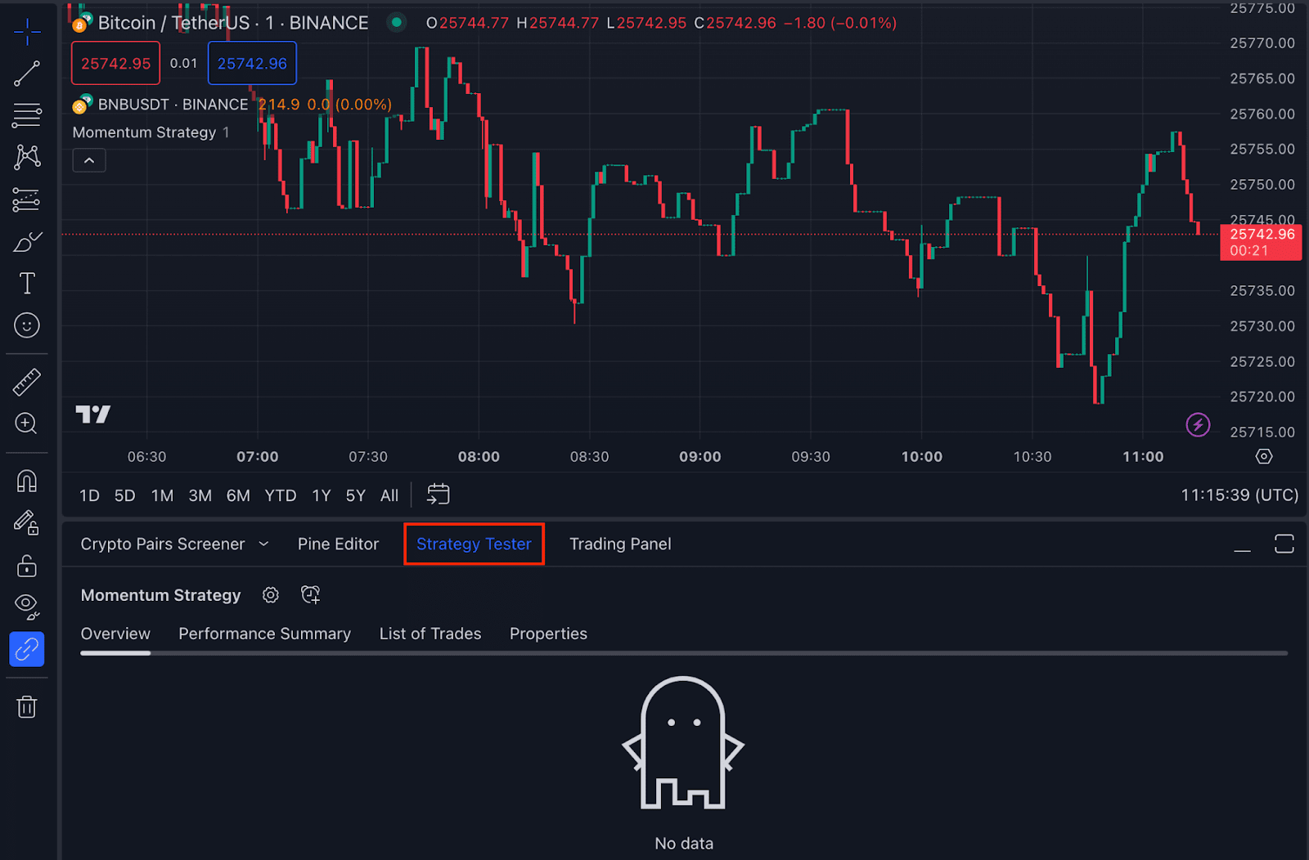Click the TradingView logo on chart
The height and width of the screenshot is (860, 1309).
[x=93, y=414]
